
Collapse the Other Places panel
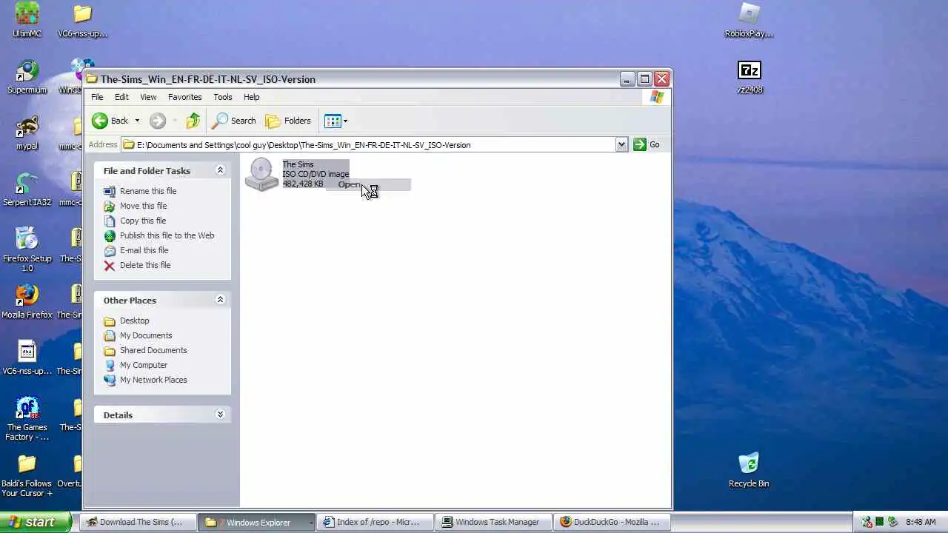[x=220, y=300]
